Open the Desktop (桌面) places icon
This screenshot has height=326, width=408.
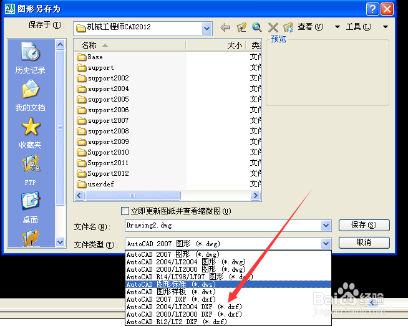[x=31, y=201]
